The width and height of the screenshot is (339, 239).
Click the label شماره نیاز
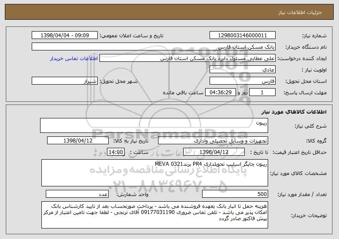pos(314,36)
